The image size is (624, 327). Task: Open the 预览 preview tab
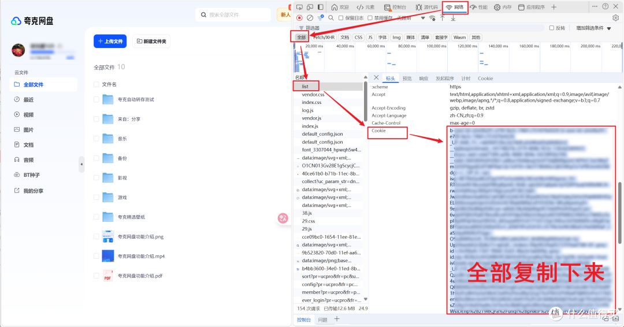tap(407, 79)
